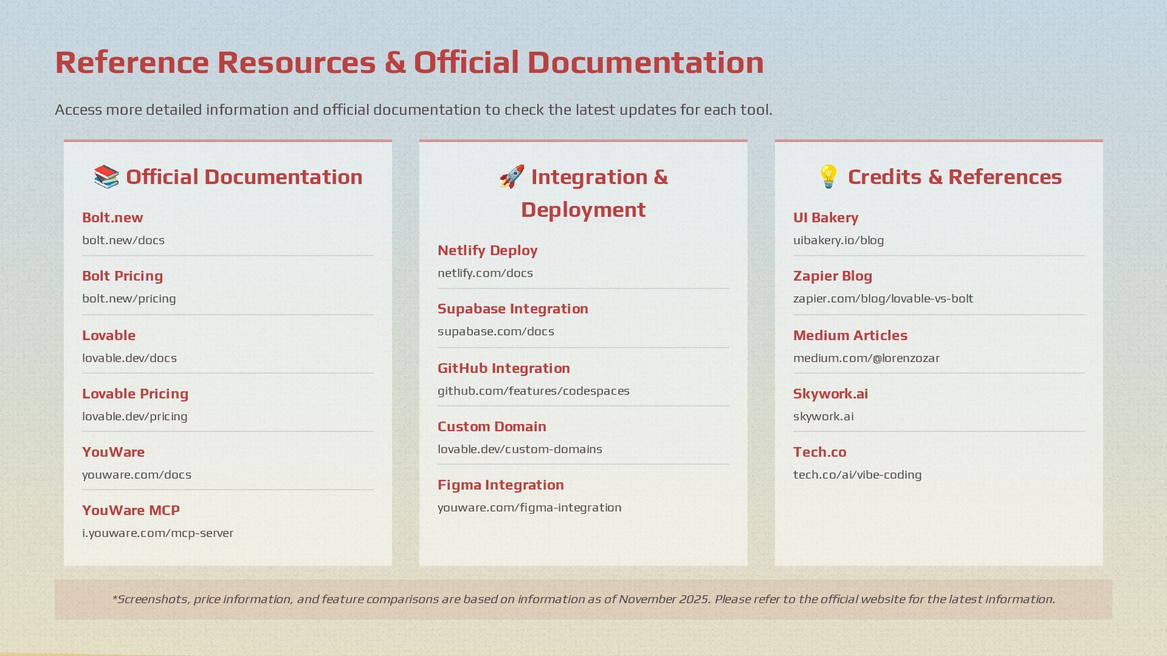This screenshot has height=656, width=1167.
Task: Visit youware.com/figma-integration link
Action: (x=529, y=508)
